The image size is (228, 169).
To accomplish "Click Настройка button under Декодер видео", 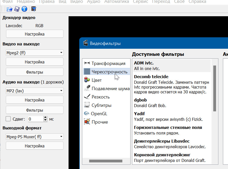I will tap(35, 34).
